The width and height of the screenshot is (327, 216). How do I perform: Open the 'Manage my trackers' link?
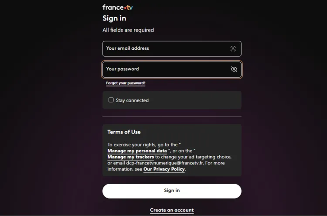130,157
